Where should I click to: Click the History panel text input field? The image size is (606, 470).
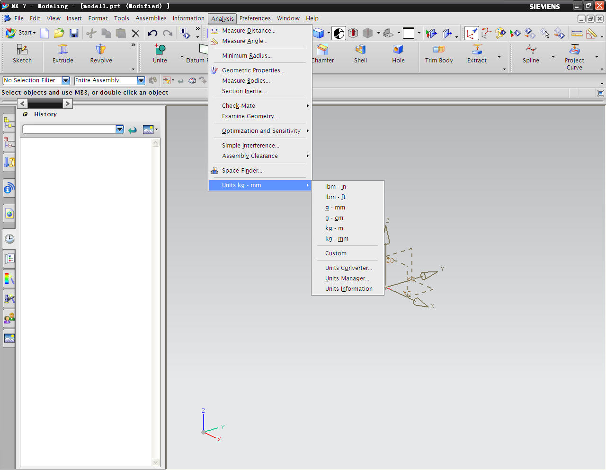69,129
